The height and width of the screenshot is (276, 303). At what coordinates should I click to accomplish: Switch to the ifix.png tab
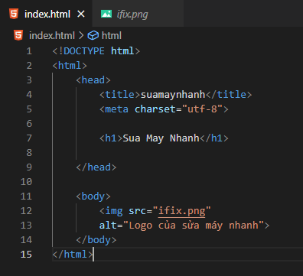(138, 14)
